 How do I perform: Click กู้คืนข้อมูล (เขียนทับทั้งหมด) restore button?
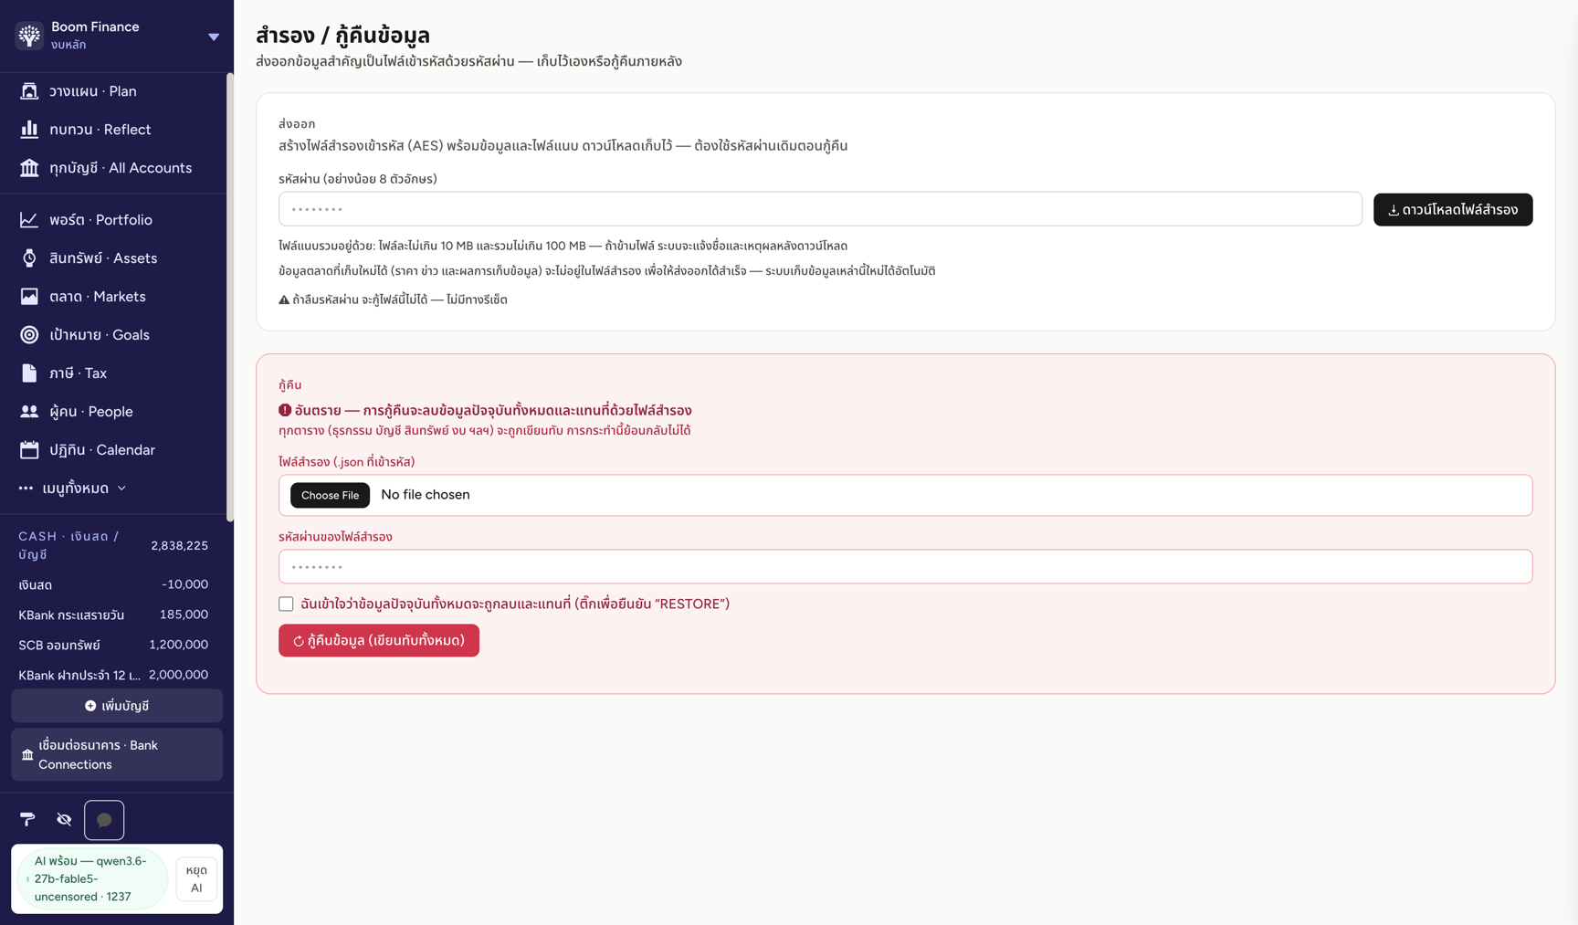[379, 640]
